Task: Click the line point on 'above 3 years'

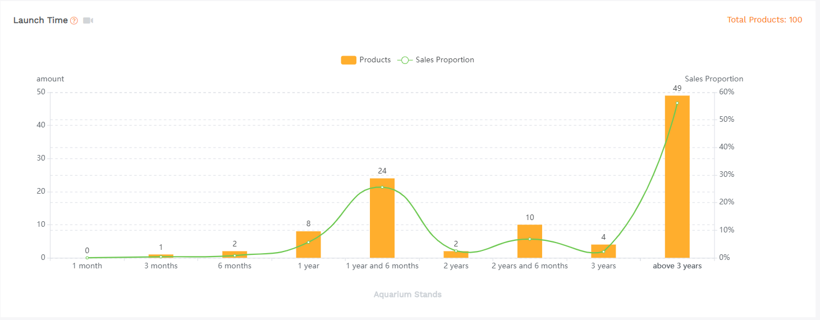Action: [677, 103]
